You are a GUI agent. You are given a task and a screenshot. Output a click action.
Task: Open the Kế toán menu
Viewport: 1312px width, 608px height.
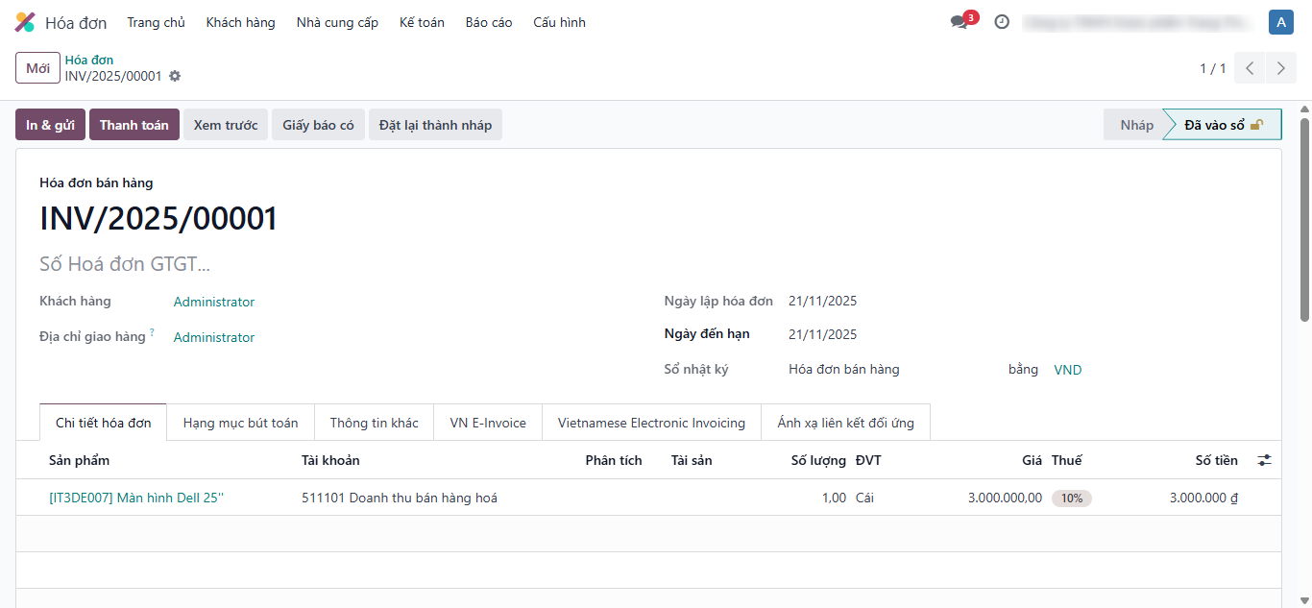(422, 22)
